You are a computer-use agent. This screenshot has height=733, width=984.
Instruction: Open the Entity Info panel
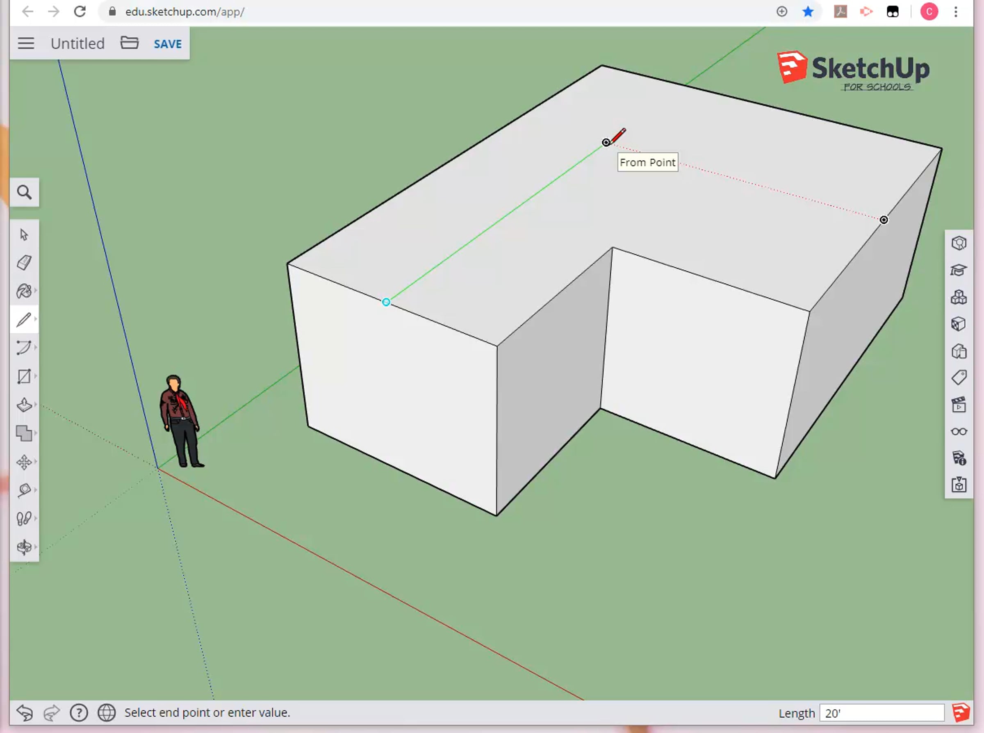(x=959, y=243)
